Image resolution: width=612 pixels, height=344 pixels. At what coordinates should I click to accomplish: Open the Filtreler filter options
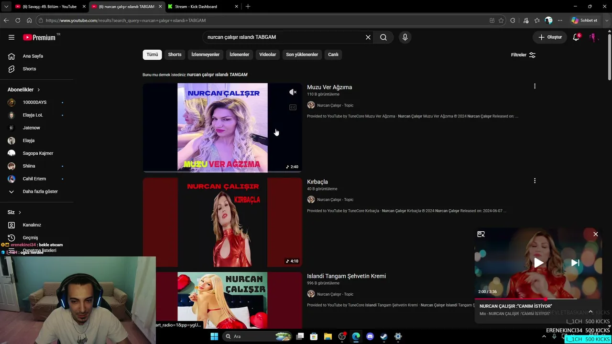coord(523,55)
